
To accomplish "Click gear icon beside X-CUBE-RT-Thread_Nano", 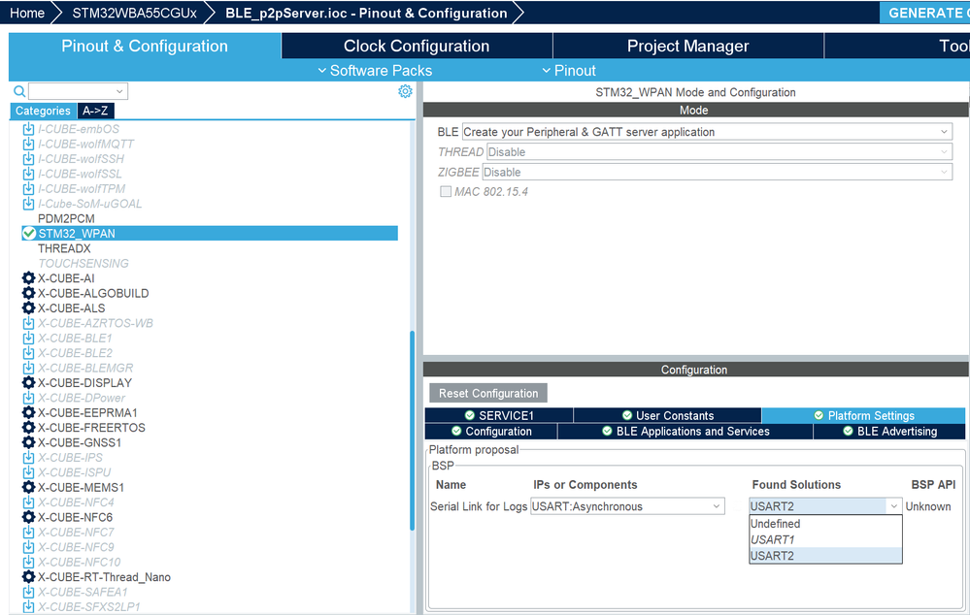I will (x=28, y=576).
